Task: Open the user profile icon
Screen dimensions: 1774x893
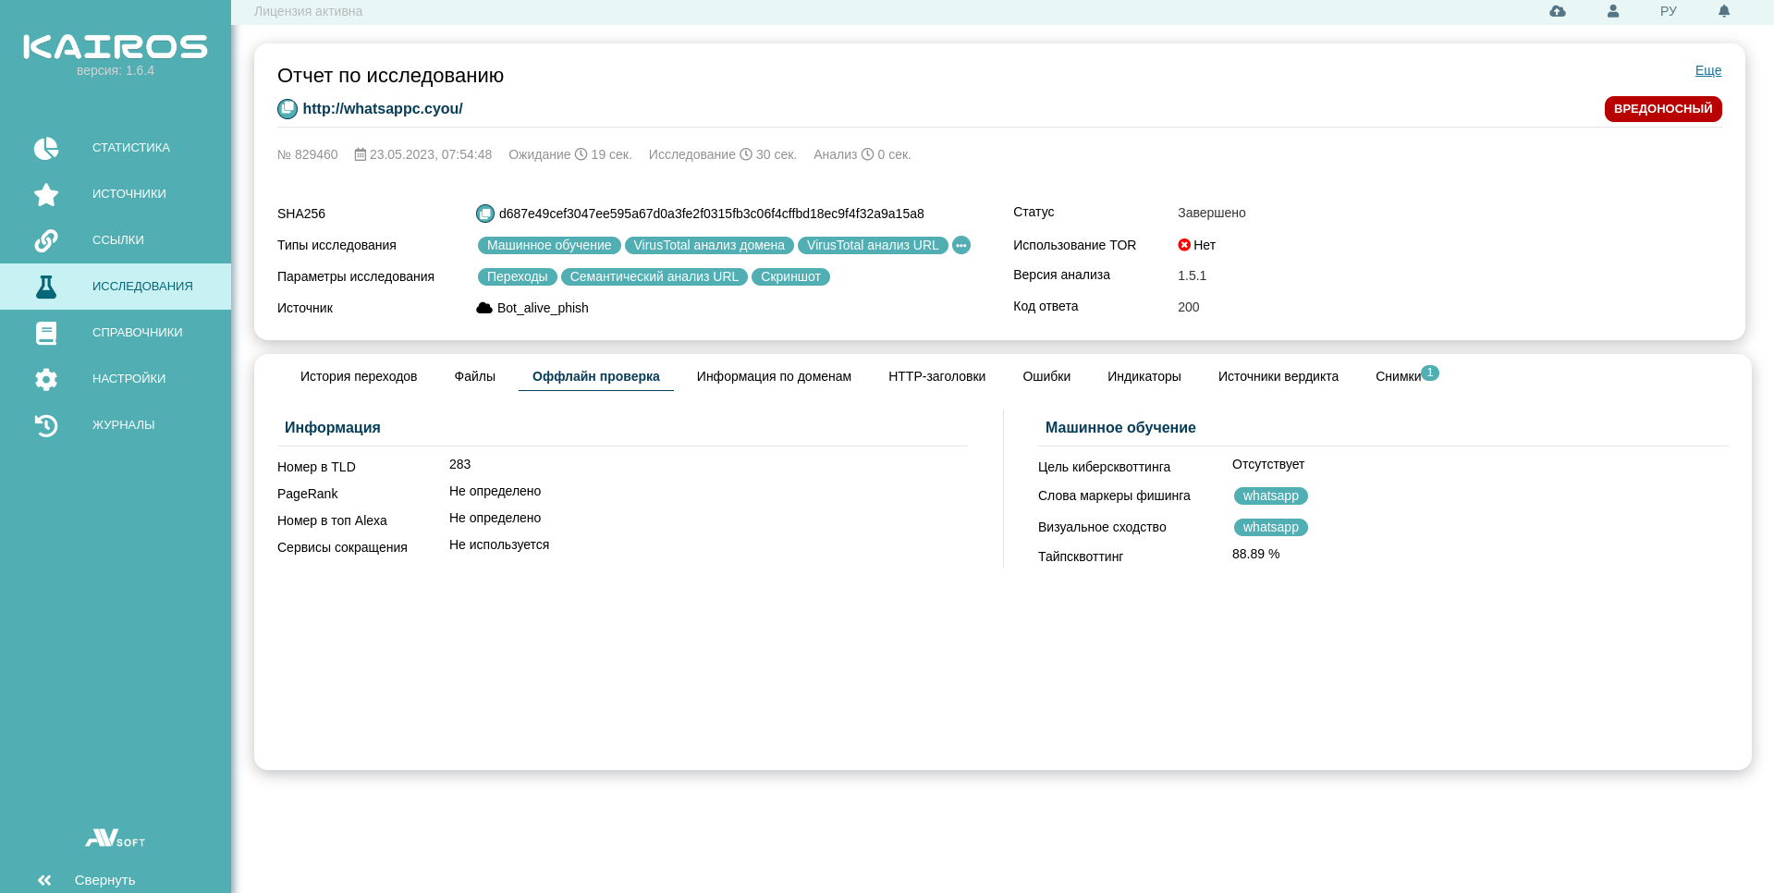Action: [x=1613, y=11]
